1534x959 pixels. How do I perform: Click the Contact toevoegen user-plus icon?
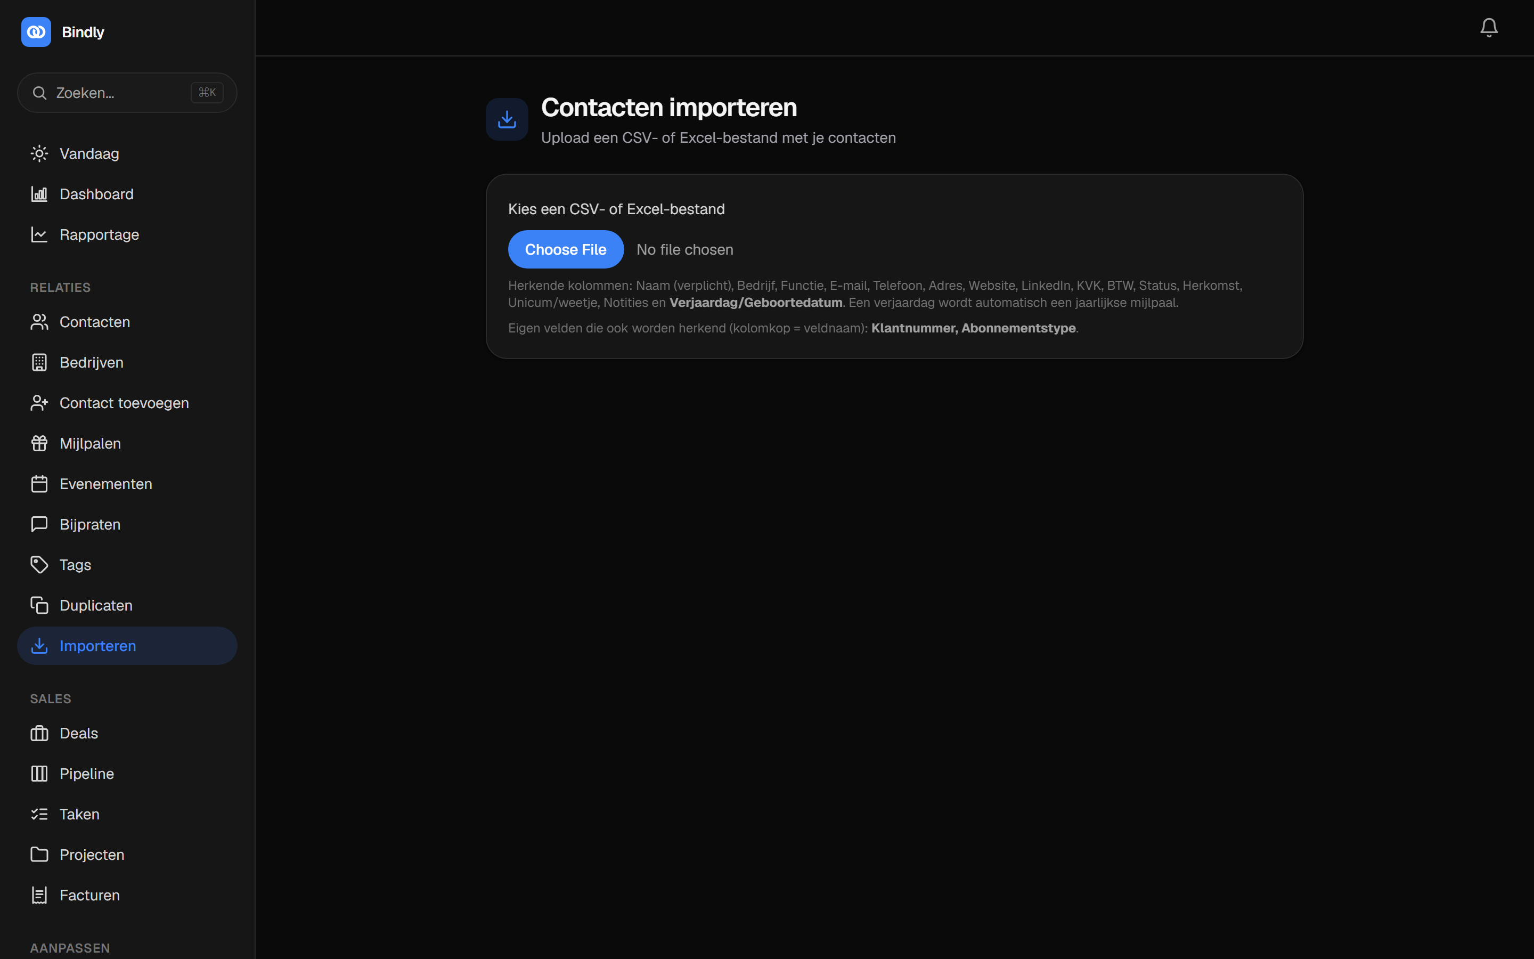click(39, 403)
